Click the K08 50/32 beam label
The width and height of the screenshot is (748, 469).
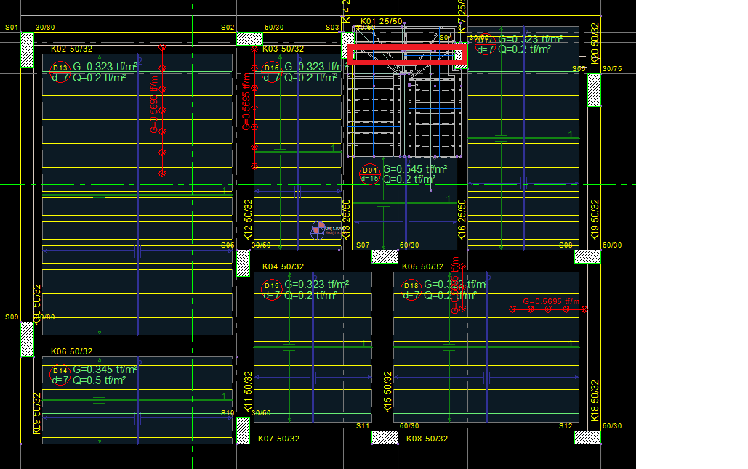click(427, 439)
